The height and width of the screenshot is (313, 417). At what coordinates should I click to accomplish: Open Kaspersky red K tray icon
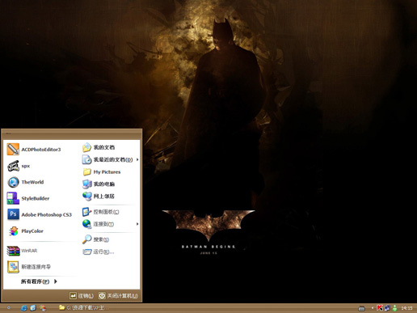click(x=380, y=307)
